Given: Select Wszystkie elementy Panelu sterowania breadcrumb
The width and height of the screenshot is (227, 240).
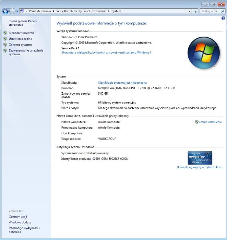Looking at the screenshot, I should [81, 11].
